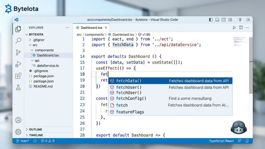The width and height of the screenshot is (265, 149).
Task: Expand the TIMELINE section
Action: coord(48,135)
